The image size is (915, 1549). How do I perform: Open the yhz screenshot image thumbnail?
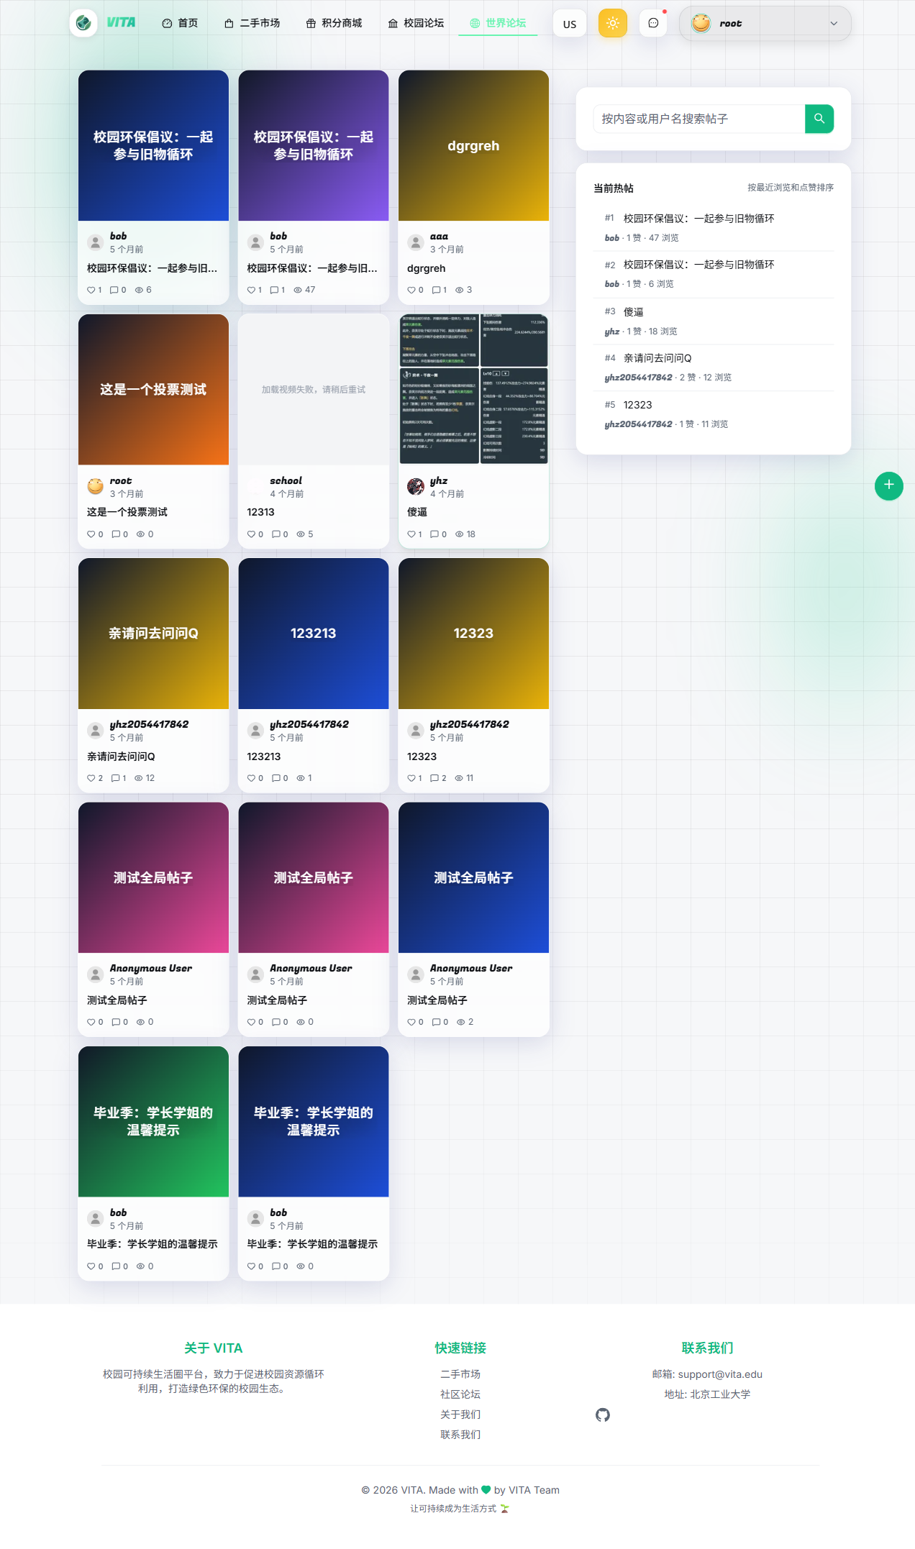click(473, 390)
